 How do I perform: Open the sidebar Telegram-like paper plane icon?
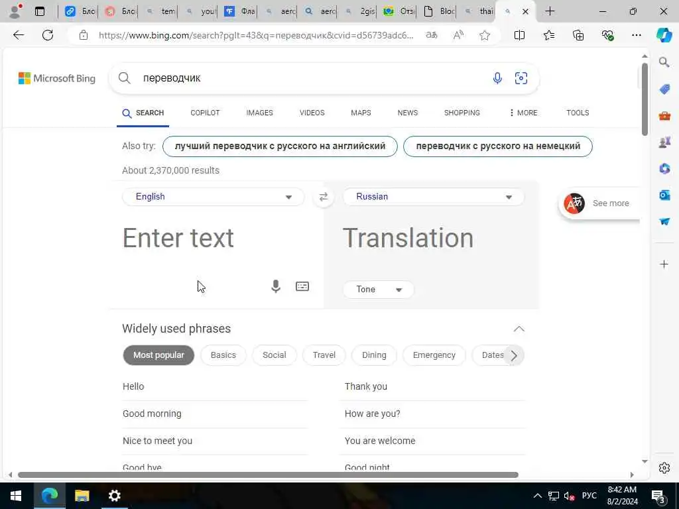[x=664, y=221]
